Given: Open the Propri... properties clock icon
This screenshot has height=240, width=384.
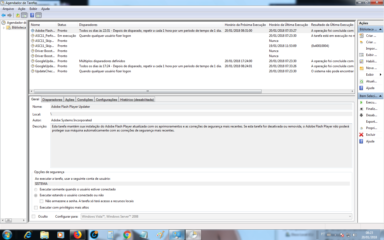Looking at the screenshot, I should point(362,128).
